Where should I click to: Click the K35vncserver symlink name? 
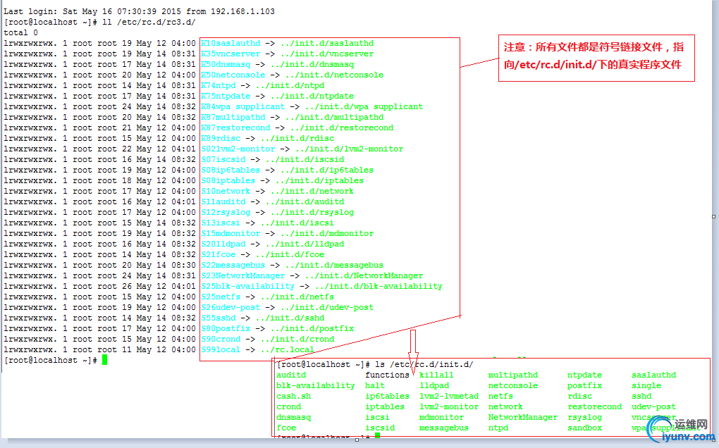coord(231,54)
